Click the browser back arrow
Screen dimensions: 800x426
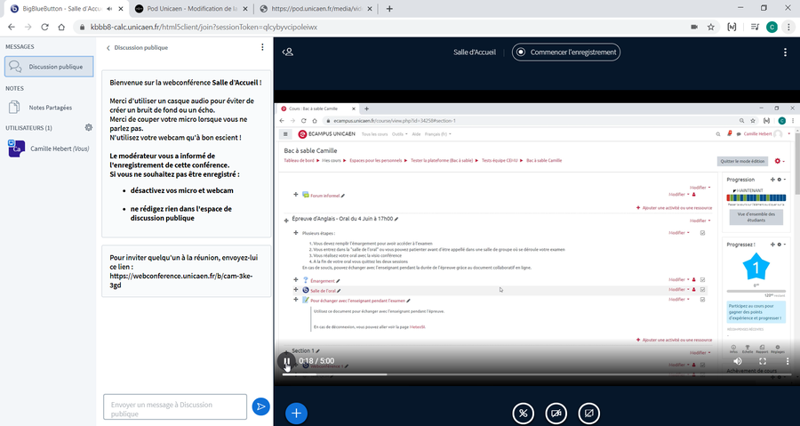point(12,27)
